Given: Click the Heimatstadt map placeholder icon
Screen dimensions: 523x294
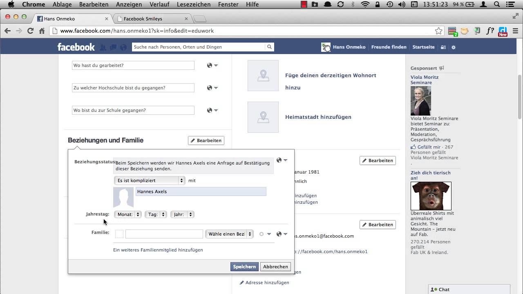Looking at the screenshot, I should click(263, 117).
